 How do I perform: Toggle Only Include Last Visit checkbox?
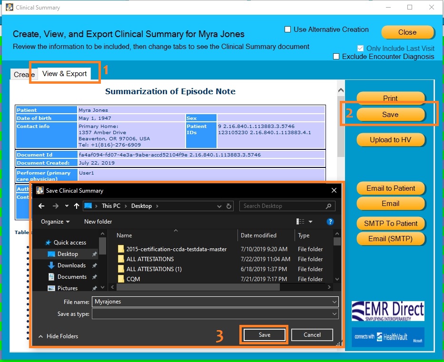click(360, 48)
